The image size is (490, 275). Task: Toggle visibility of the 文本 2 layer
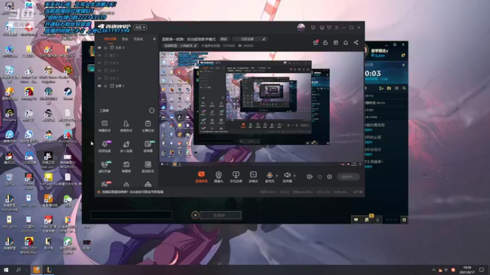click(x=99, y=78)
